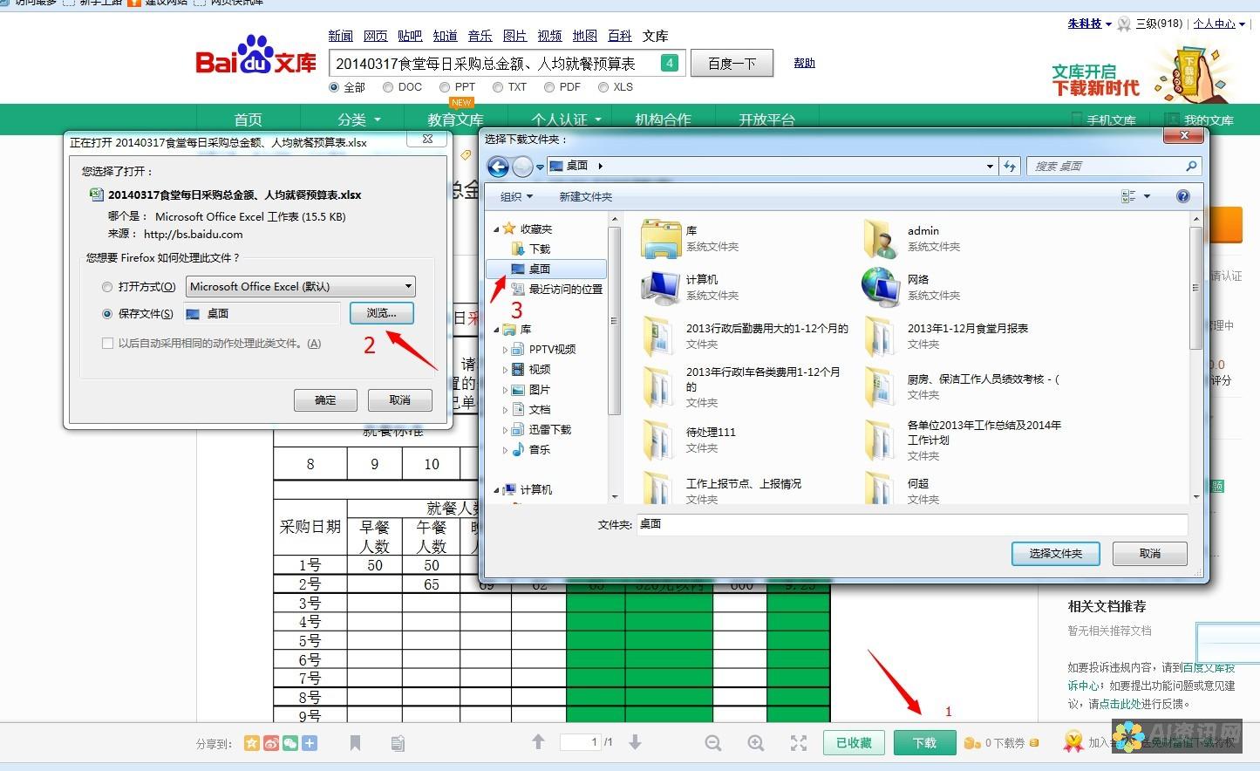This screenshot has height=771, width=1260.
Task: Click 确定 in the Firefox dialog
Action: pyautogui.click(x=325, y=400)
